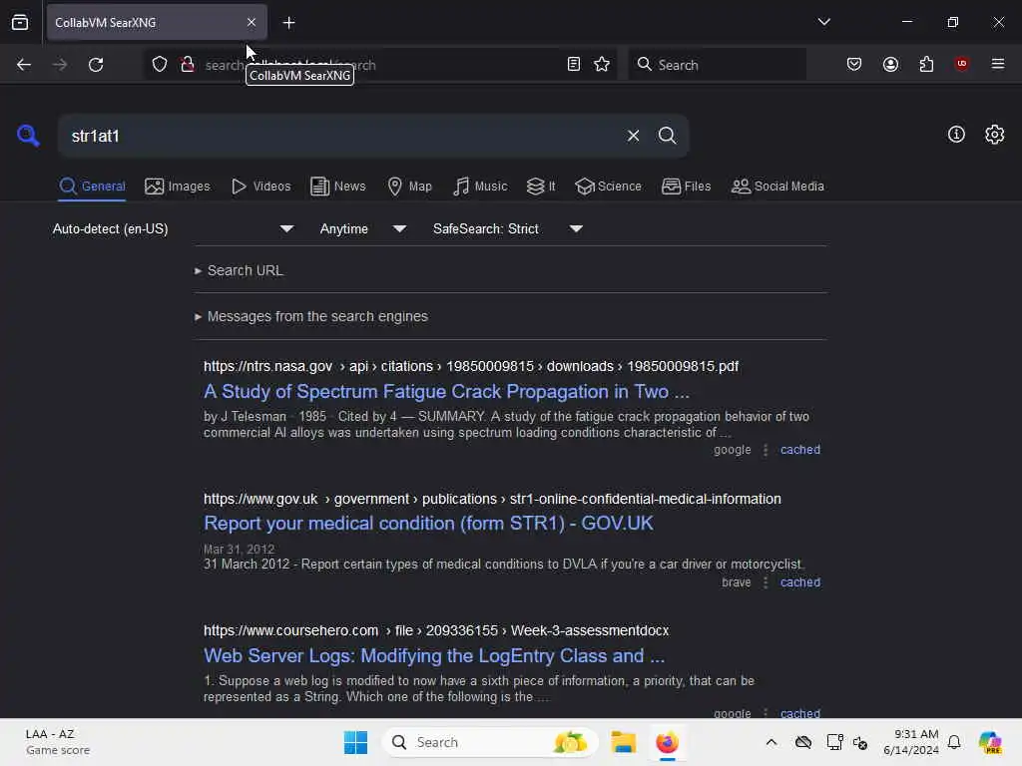Open the extensions puzzle icon
The height and width of the screenshot is (766, 1022).
coord(926,64)
